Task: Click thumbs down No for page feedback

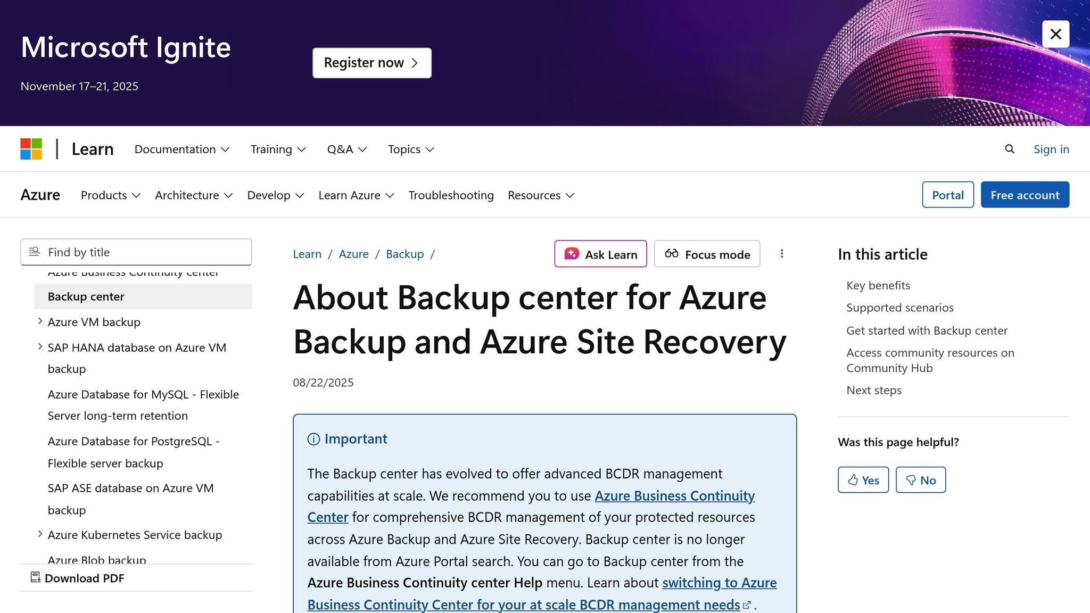Action: click(920, 479)
